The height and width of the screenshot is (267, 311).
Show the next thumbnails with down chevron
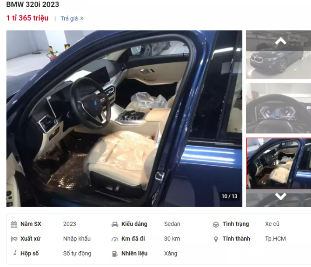(280, 197)
